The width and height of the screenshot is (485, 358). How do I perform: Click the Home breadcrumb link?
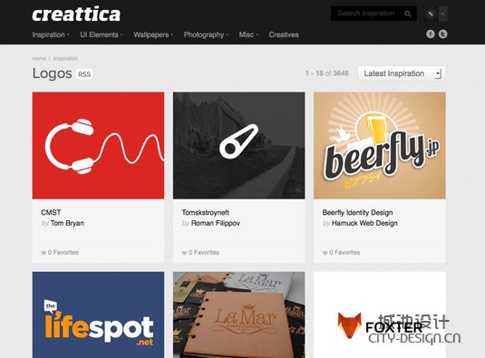pos(39,58)
